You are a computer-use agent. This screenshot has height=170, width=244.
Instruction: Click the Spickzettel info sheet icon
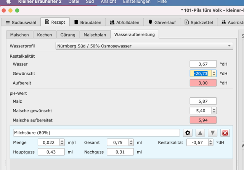186,22
